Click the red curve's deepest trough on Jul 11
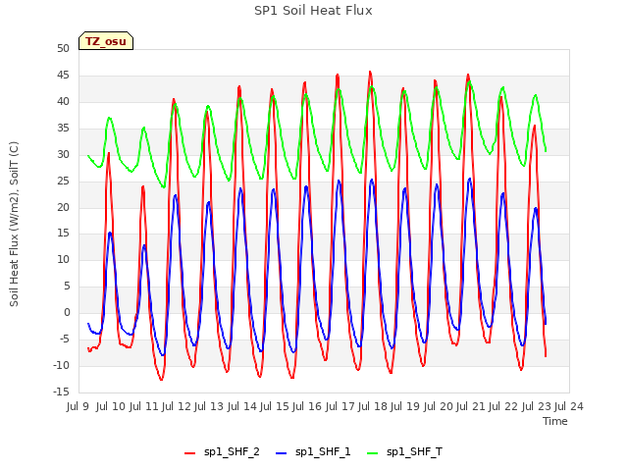Image resolution: width=628 pixels, height=471 pixels. 161,380
